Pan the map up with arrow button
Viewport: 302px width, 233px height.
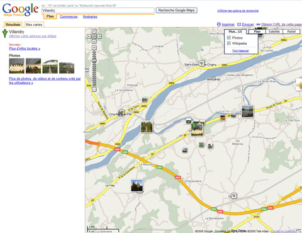[x=94, y=31]
